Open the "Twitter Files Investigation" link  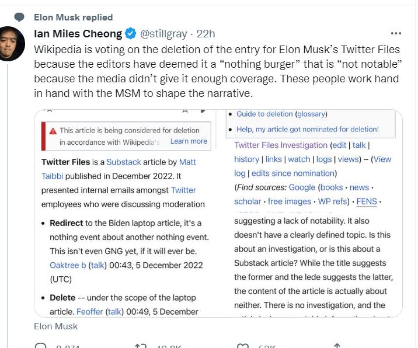coord(281,145)
